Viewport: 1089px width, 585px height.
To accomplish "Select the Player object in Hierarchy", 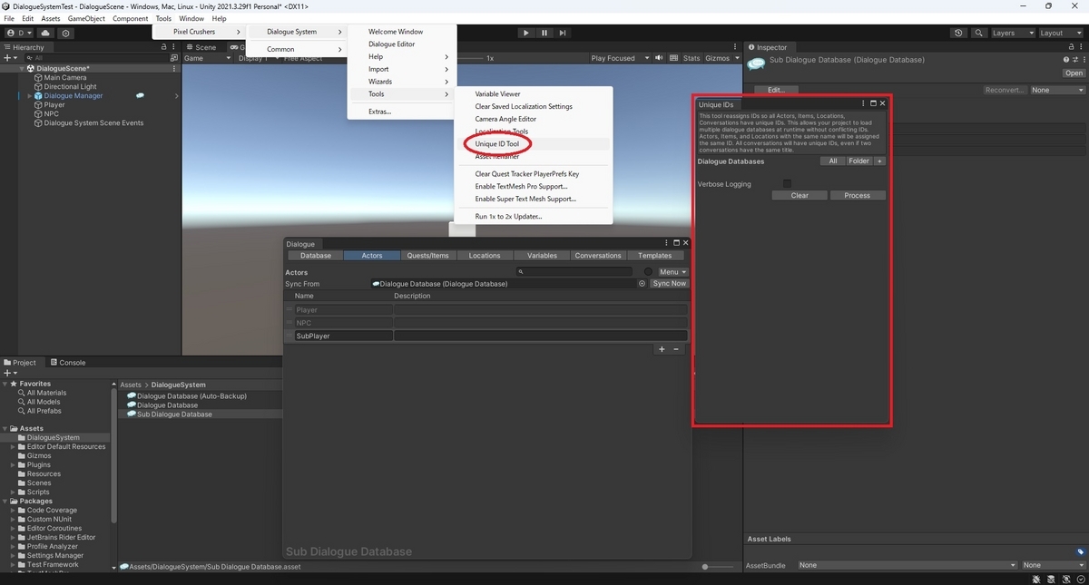I will point(54,105).
